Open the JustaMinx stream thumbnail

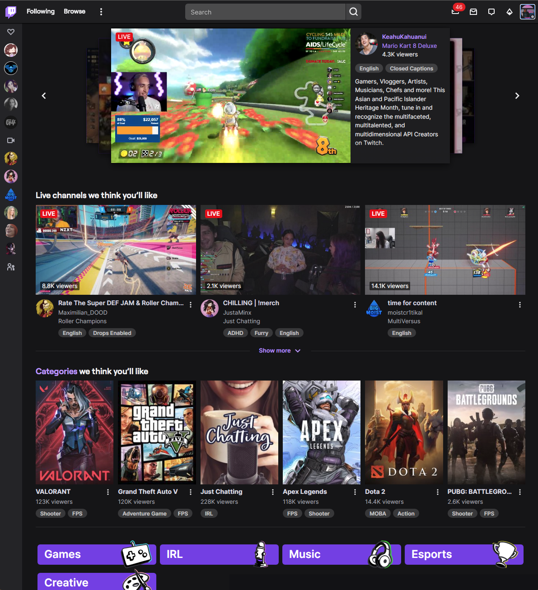pyautogui.click(x=281, y=250)
